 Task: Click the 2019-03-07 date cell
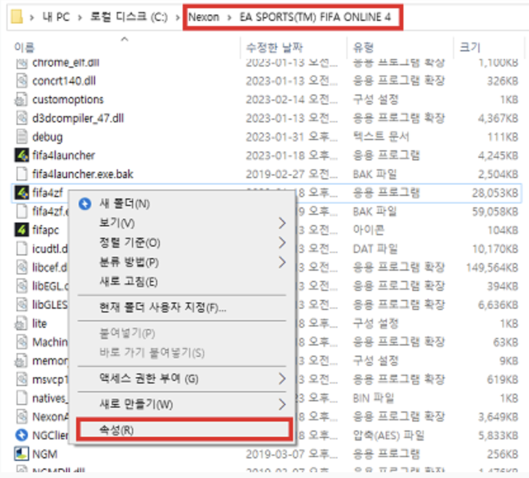tap(292, 454)
